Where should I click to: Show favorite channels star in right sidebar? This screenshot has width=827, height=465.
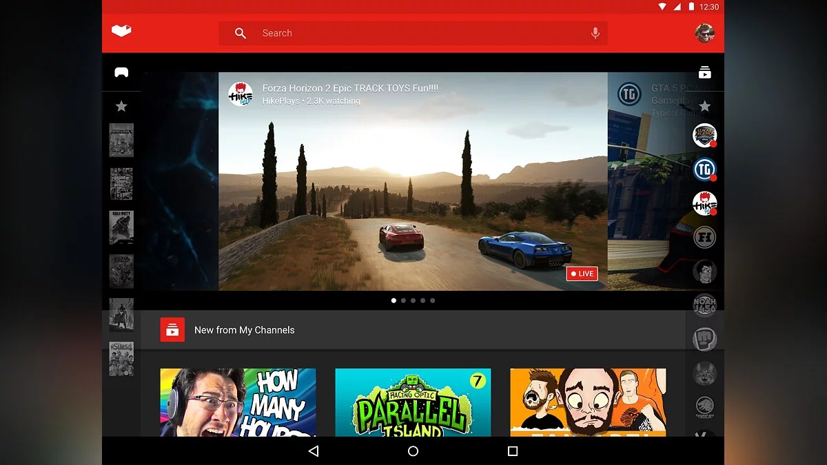click(x=704, y=106)
